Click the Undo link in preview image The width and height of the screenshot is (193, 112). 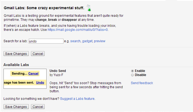pos(40,83)
